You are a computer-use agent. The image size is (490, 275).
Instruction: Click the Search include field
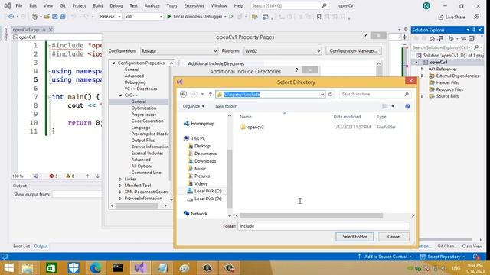374,94
